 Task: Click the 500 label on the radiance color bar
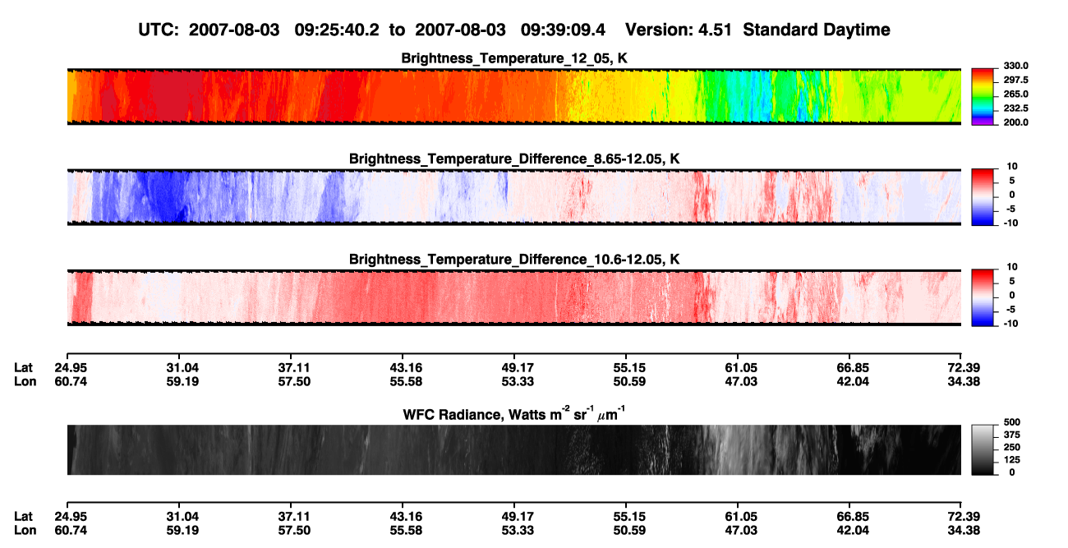tap(1013, 421)
